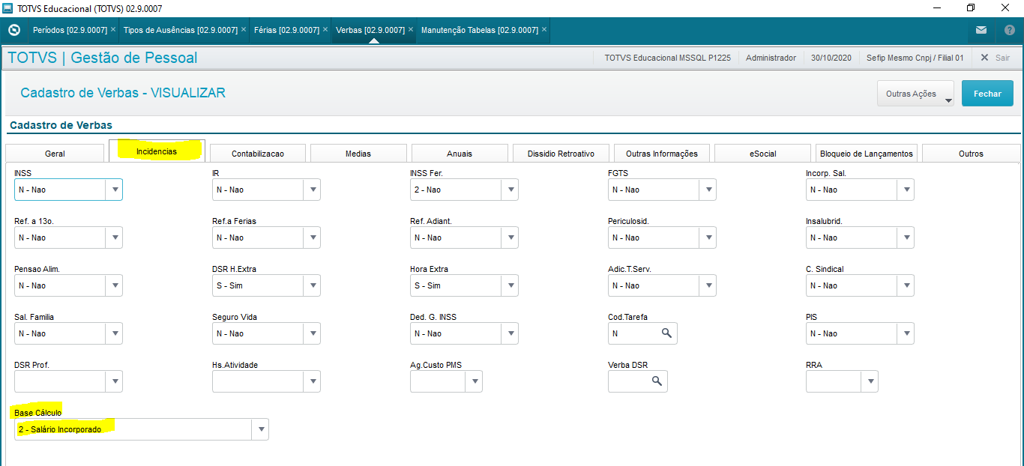Open the IR dropdown

click(x=313, y=190)
